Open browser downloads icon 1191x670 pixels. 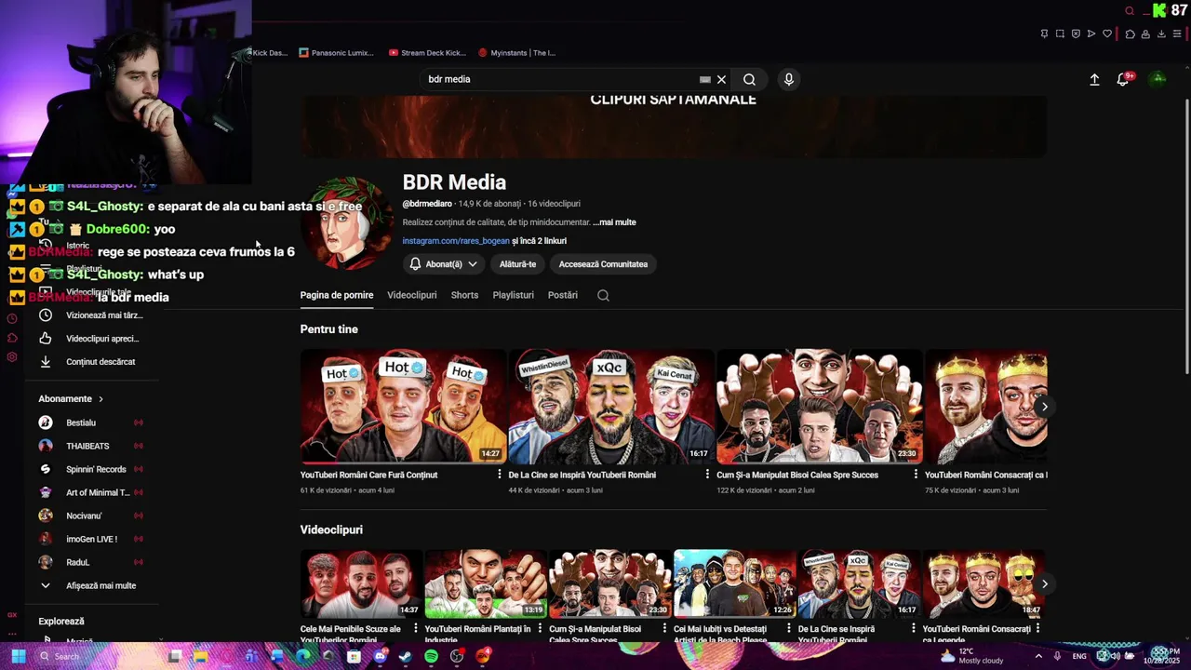point(1161,33)
